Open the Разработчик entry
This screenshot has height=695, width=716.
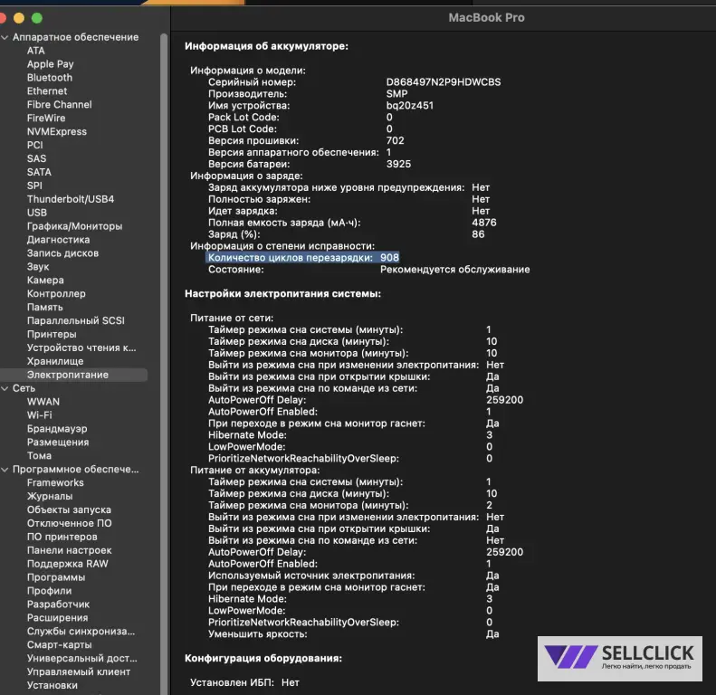(59, 605)
